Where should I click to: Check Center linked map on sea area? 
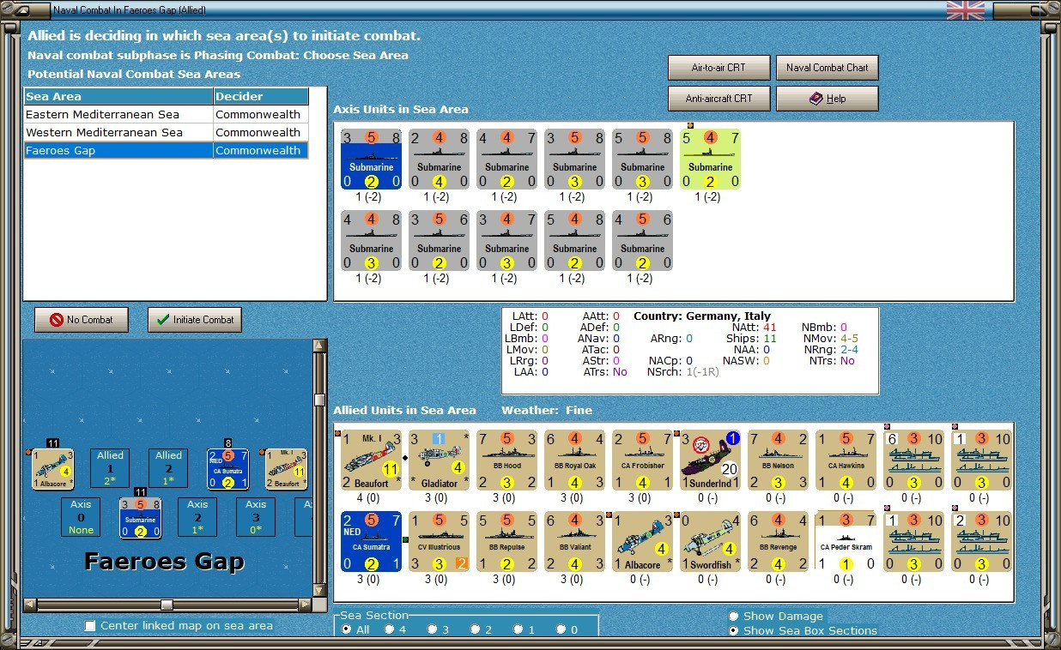click(90, 626)
